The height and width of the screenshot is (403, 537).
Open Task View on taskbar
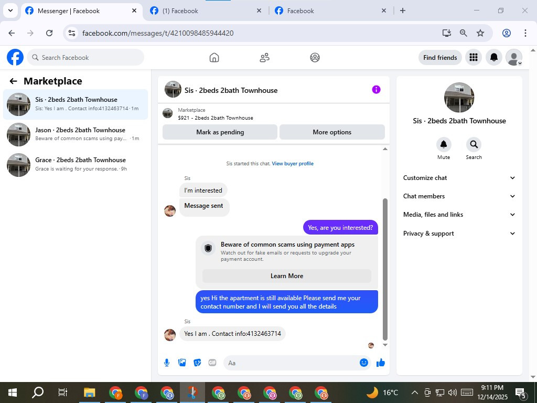click(x=63, y=393)
